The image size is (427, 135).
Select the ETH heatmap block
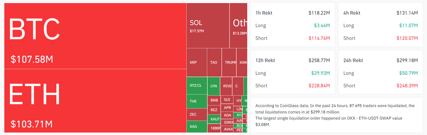[x=95, y=101]
